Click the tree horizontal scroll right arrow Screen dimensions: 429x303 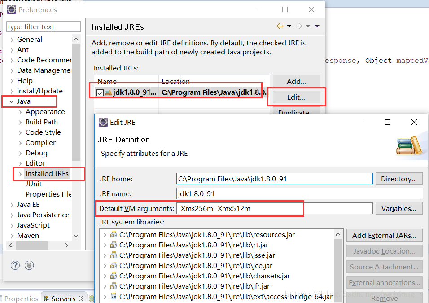(66, 245)
